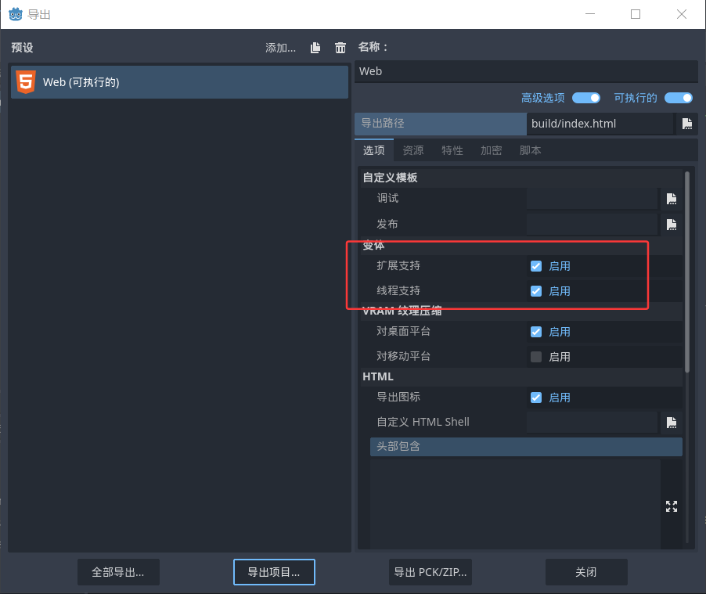Toggle the 可执行的 switch
The width and height of the screenshot is (706, 594).
678,98
